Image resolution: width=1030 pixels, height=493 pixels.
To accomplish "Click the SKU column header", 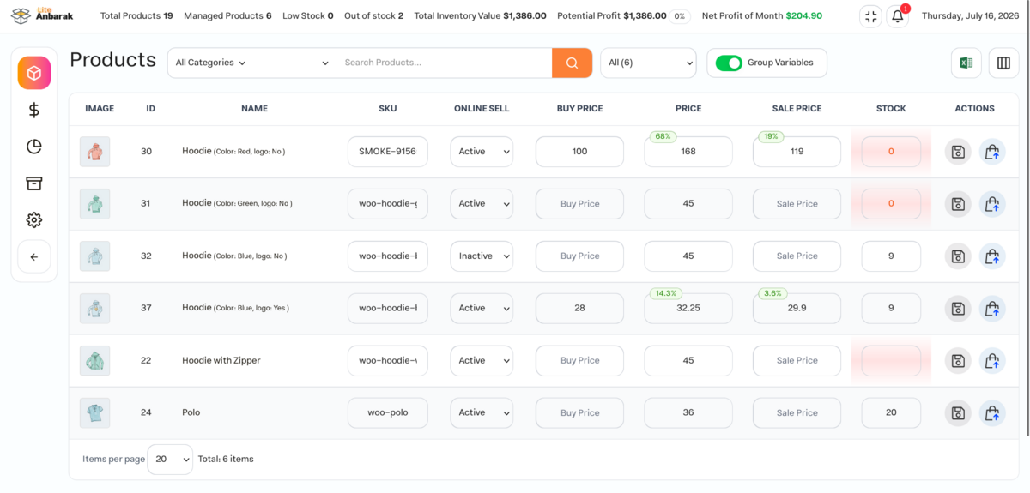I will (x=388, y=109).
